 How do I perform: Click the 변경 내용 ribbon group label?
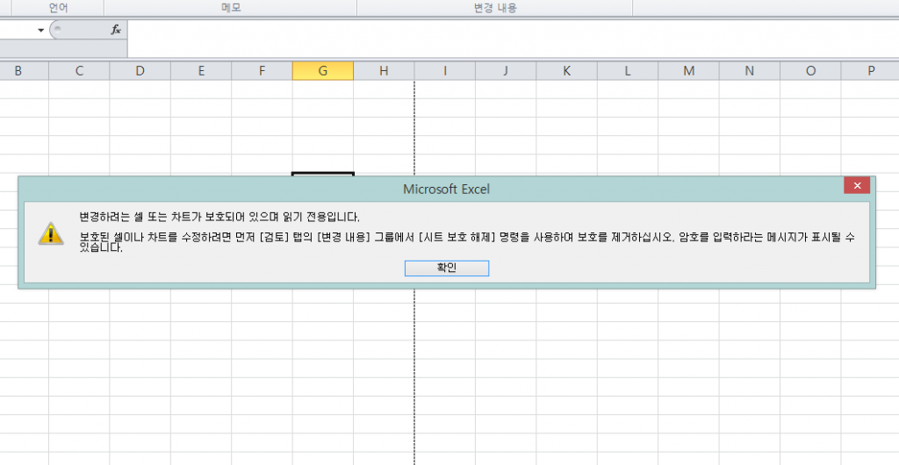point(495,8)
